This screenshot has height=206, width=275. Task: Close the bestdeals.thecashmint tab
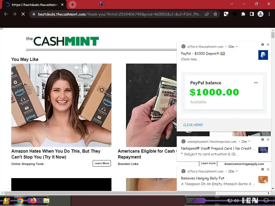62,5
